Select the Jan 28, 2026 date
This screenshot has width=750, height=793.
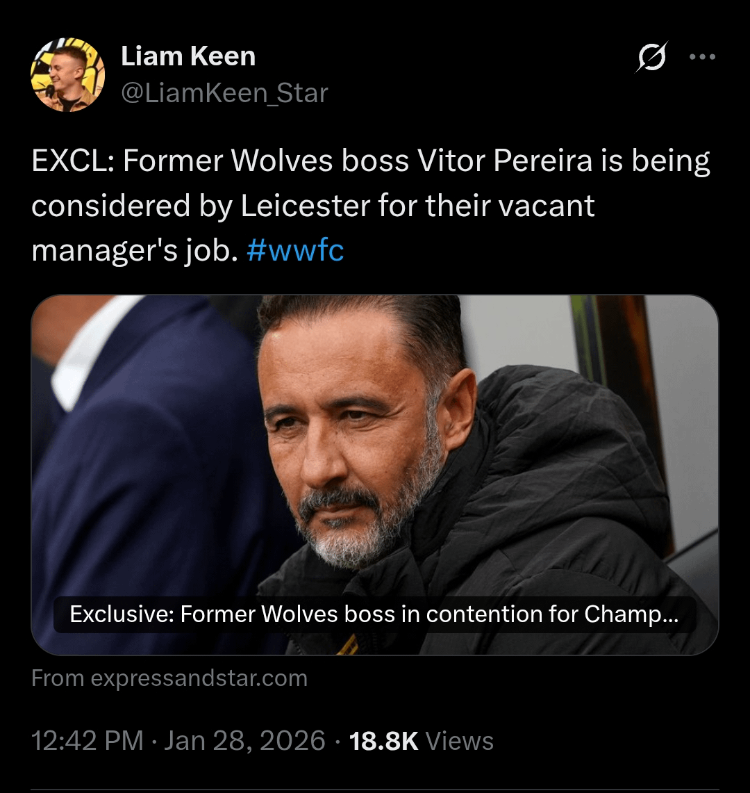(x=244, y=741)
